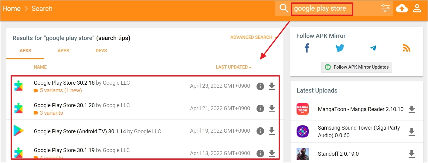Download Google Play Store 30.2.18

click(272, 86)
